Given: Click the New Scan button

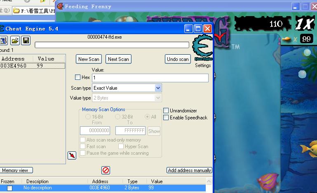Looking at the screenshot, I should (x=89, y=59).
